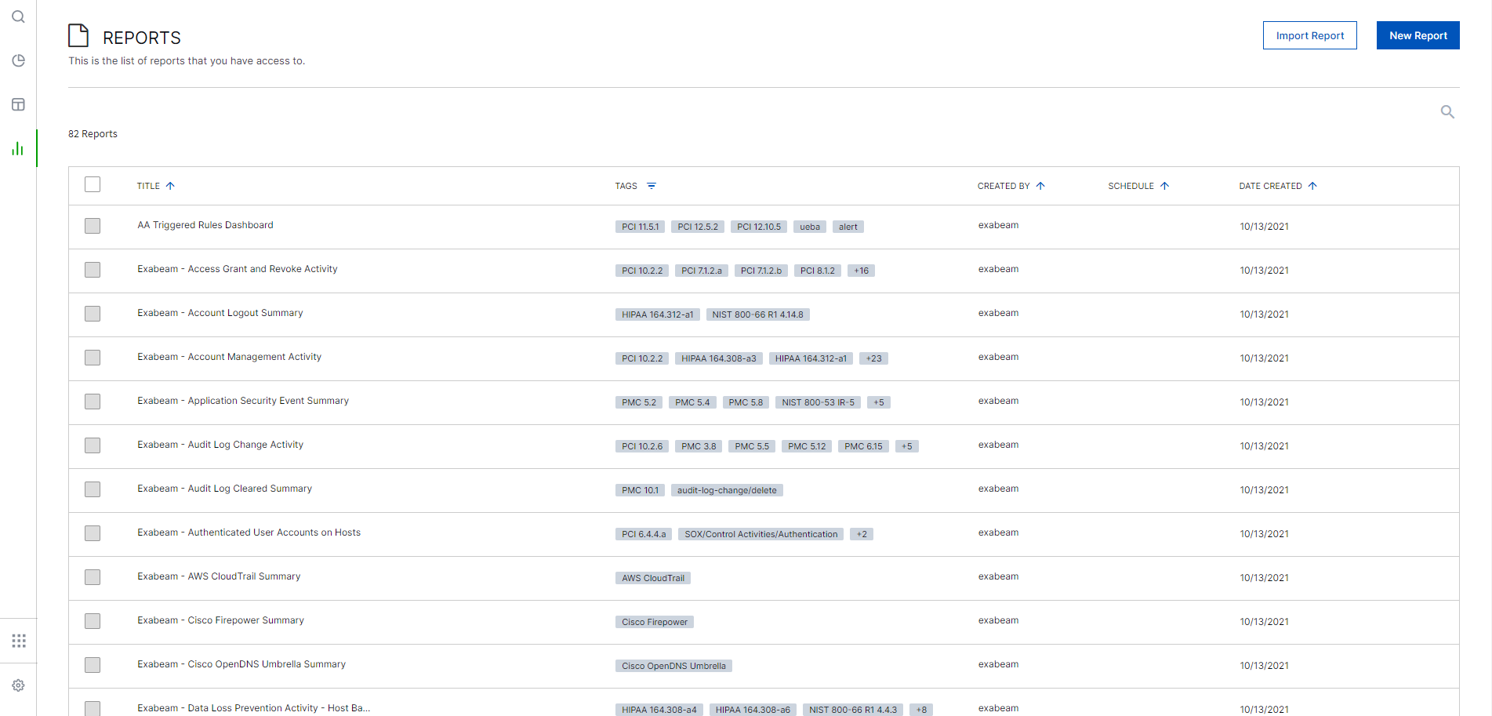Sort by Title arrow icon
Screen dimensions: 1492x716
(170, 186)
